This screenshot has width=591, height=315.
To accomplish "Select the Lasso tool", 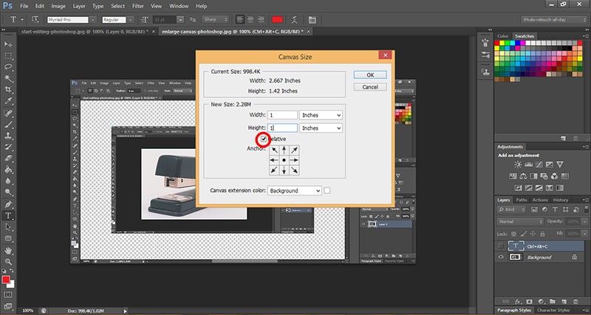I will 8,66.
